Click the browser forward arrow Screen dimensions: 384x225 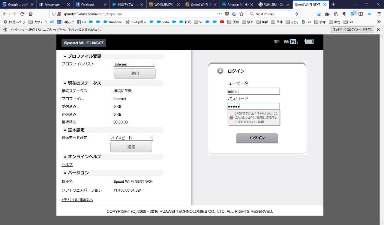click(14, 14)
